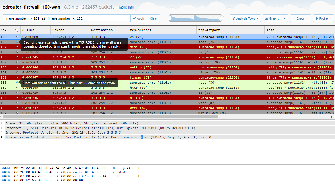
Task: Open the dropdown arrow beside Graphs
Action: tap(285, 18)
